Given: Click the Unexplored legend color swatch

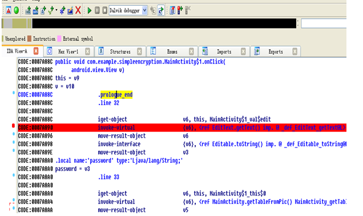Looking at the screenshot, I should coord(2,38).
